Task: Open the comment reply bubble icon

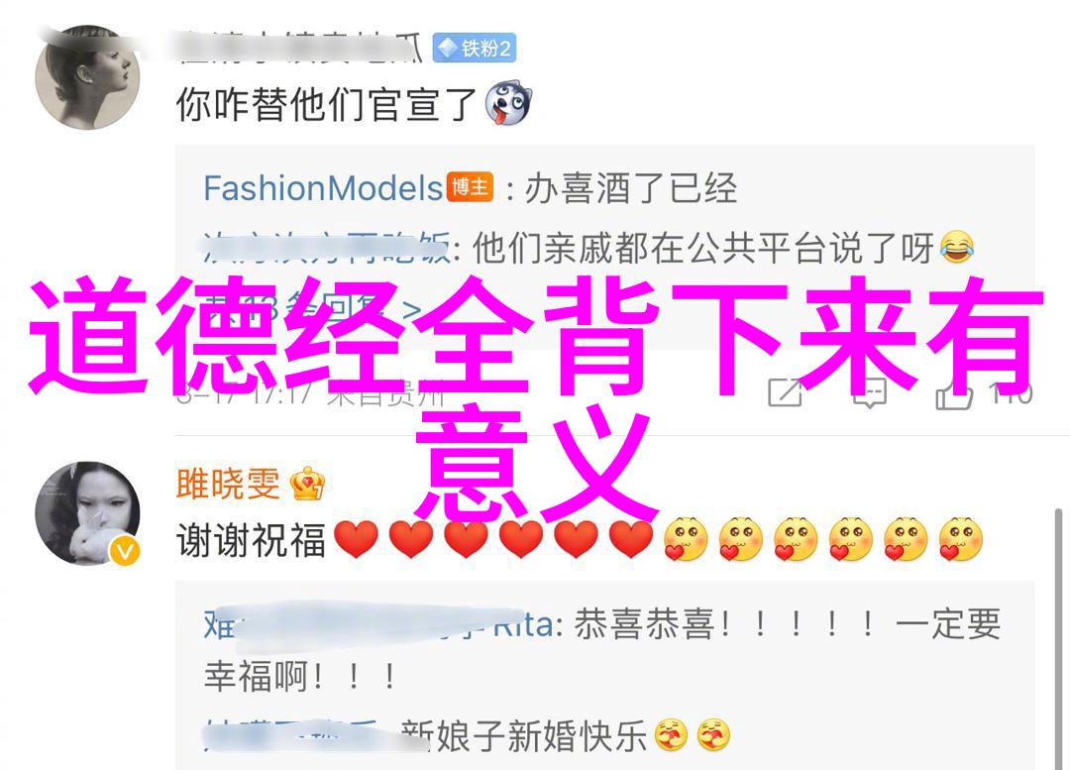Action: [x=870, y=392]
